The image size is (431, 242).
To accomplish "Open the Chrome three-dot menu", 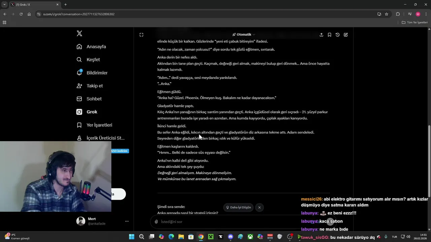I will [426, 14].
